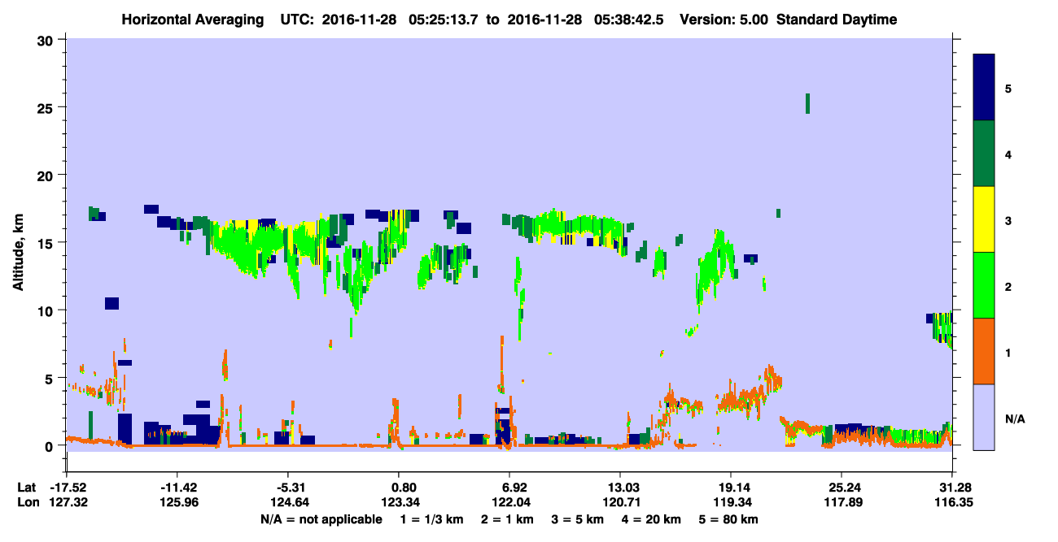The height and width of the screenshot is (542, 1058).
Task: Click the isolated green feature near 25 km altitude
Action: click(x=807, y=103)
